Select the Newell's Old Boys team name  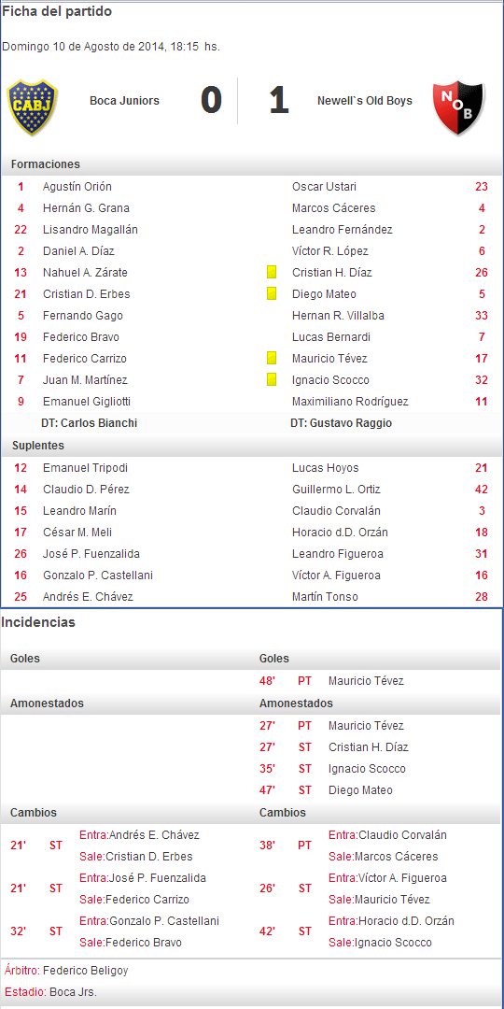click(365, 100)
